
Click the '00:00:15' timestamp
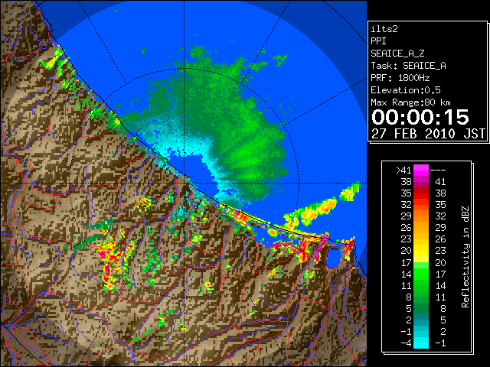coord(420,117)
